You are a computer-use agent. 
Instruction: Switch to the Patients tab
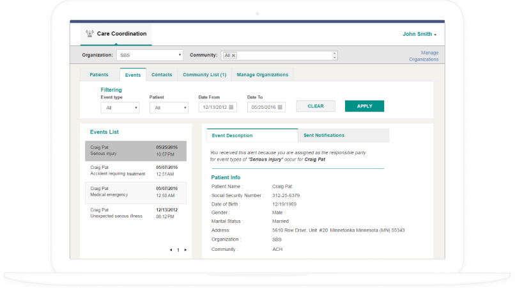click(99, 75)
